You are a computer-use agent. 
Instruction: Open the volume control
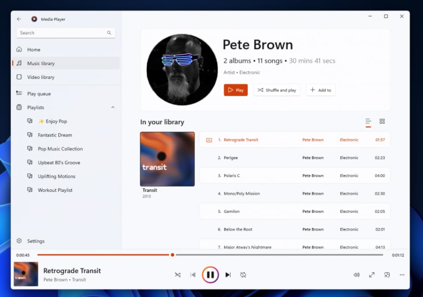pos(356,275)
